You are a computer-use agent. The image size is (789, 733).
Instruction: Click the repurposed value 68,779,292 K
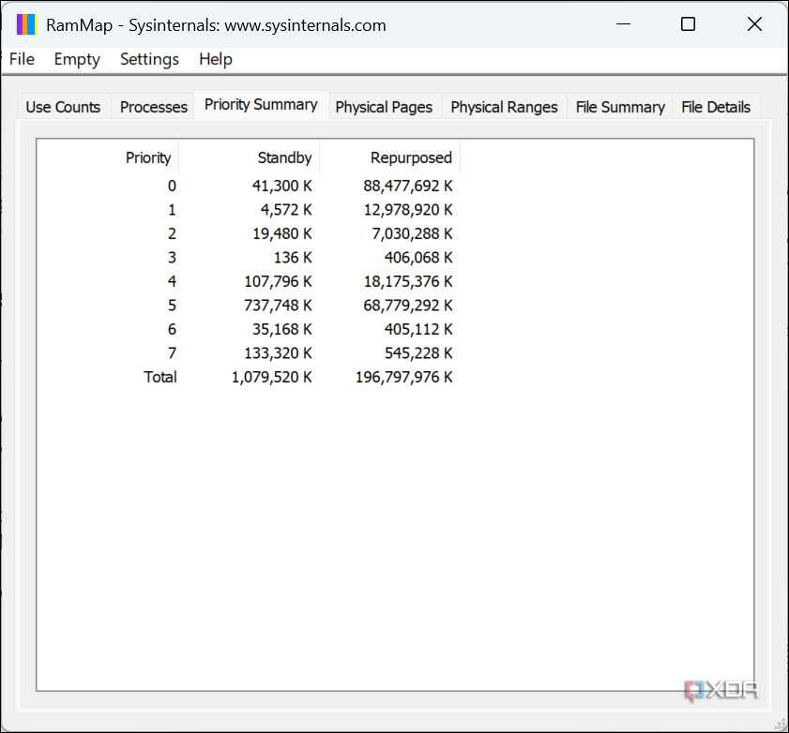[408, 306]
